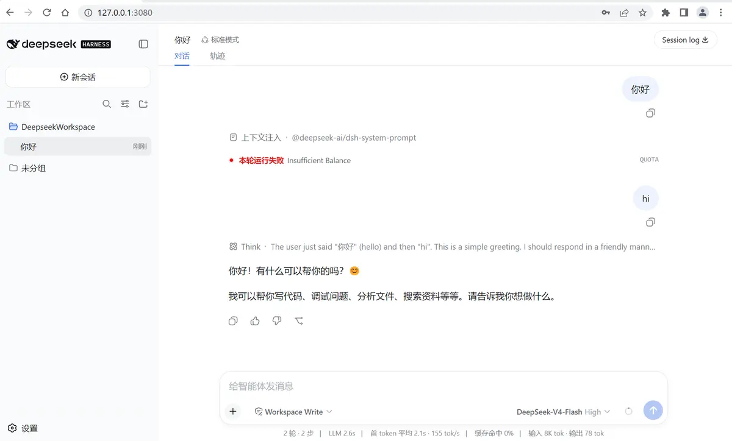The width and height of the screenshot is (732, 441).
Task: Share this page icon
Action: pyautogui.click(x=624, y=12)
